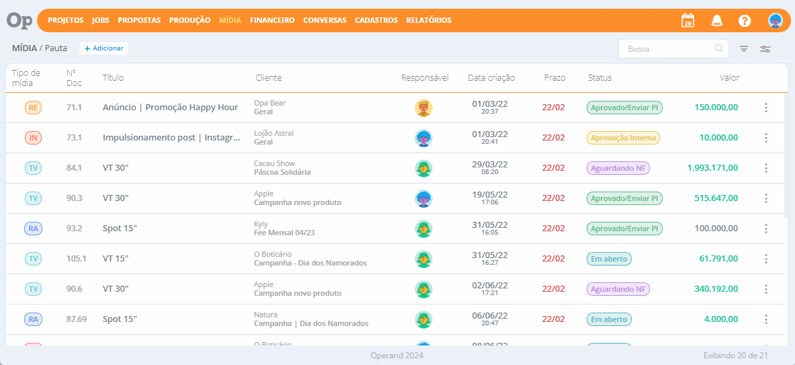795x365 pixels.
Task: Click Aguardando NF status on doc 84.1
Action: (618, 168)
